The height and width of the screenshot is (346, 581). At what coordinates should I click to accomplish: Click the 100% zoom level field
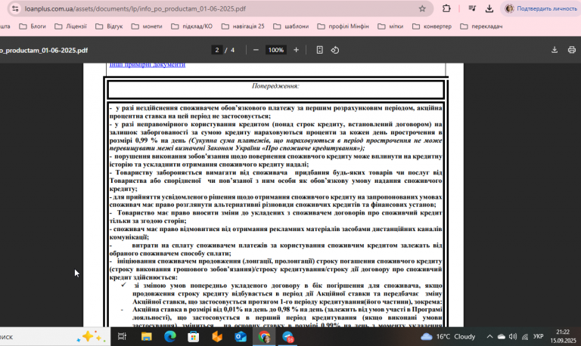coord(276,50)
